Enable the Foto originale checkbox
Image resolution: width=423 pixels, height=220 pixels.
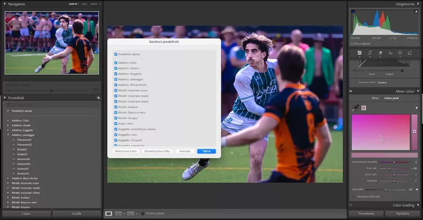pyautogui.click(x=352, y=43)
